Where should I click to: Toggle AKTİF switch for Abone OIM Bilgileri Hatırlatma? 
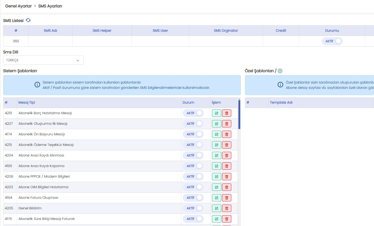tap(193, 187)
